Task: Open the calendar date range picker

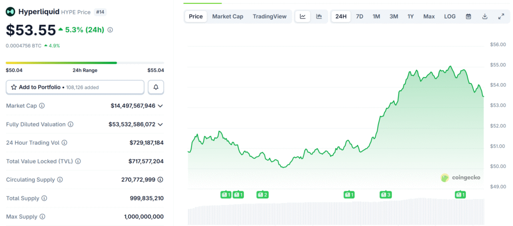Action: (x=468, y=16)
